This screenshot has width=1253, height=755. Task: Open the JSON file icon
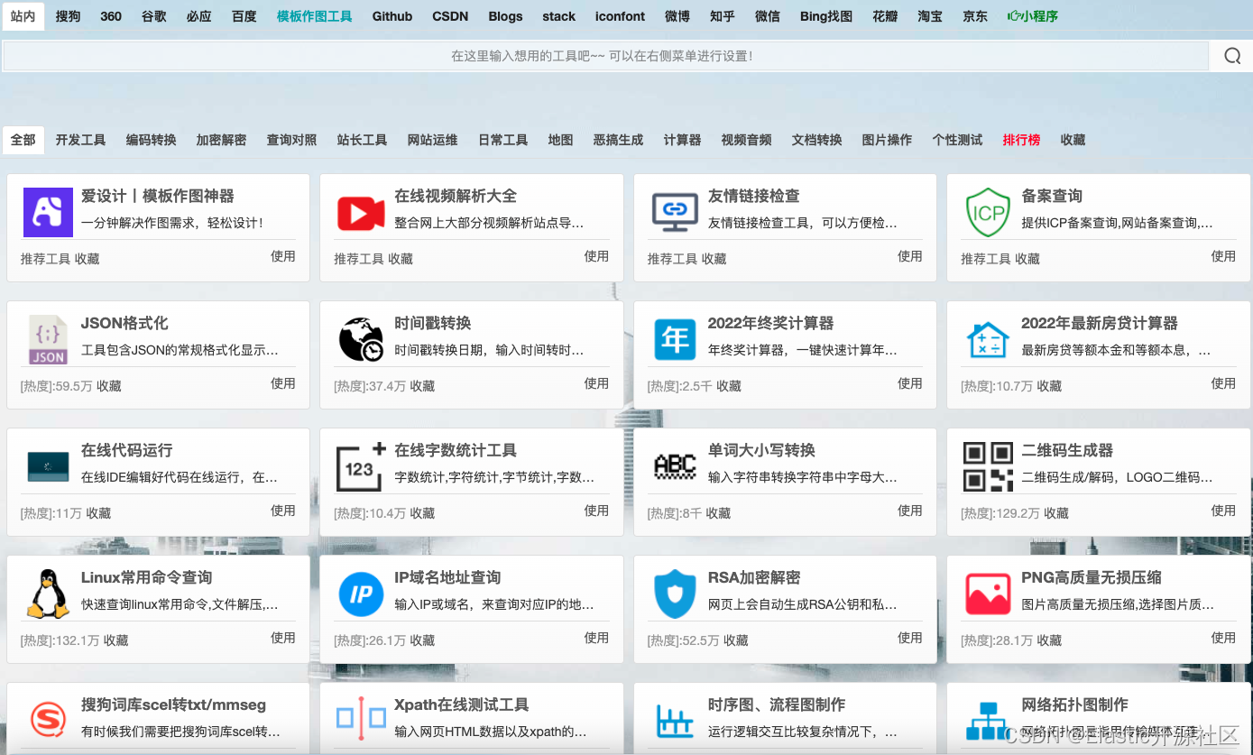tap(48, 340)
